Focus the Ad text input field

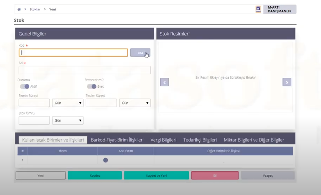(84, 70)
